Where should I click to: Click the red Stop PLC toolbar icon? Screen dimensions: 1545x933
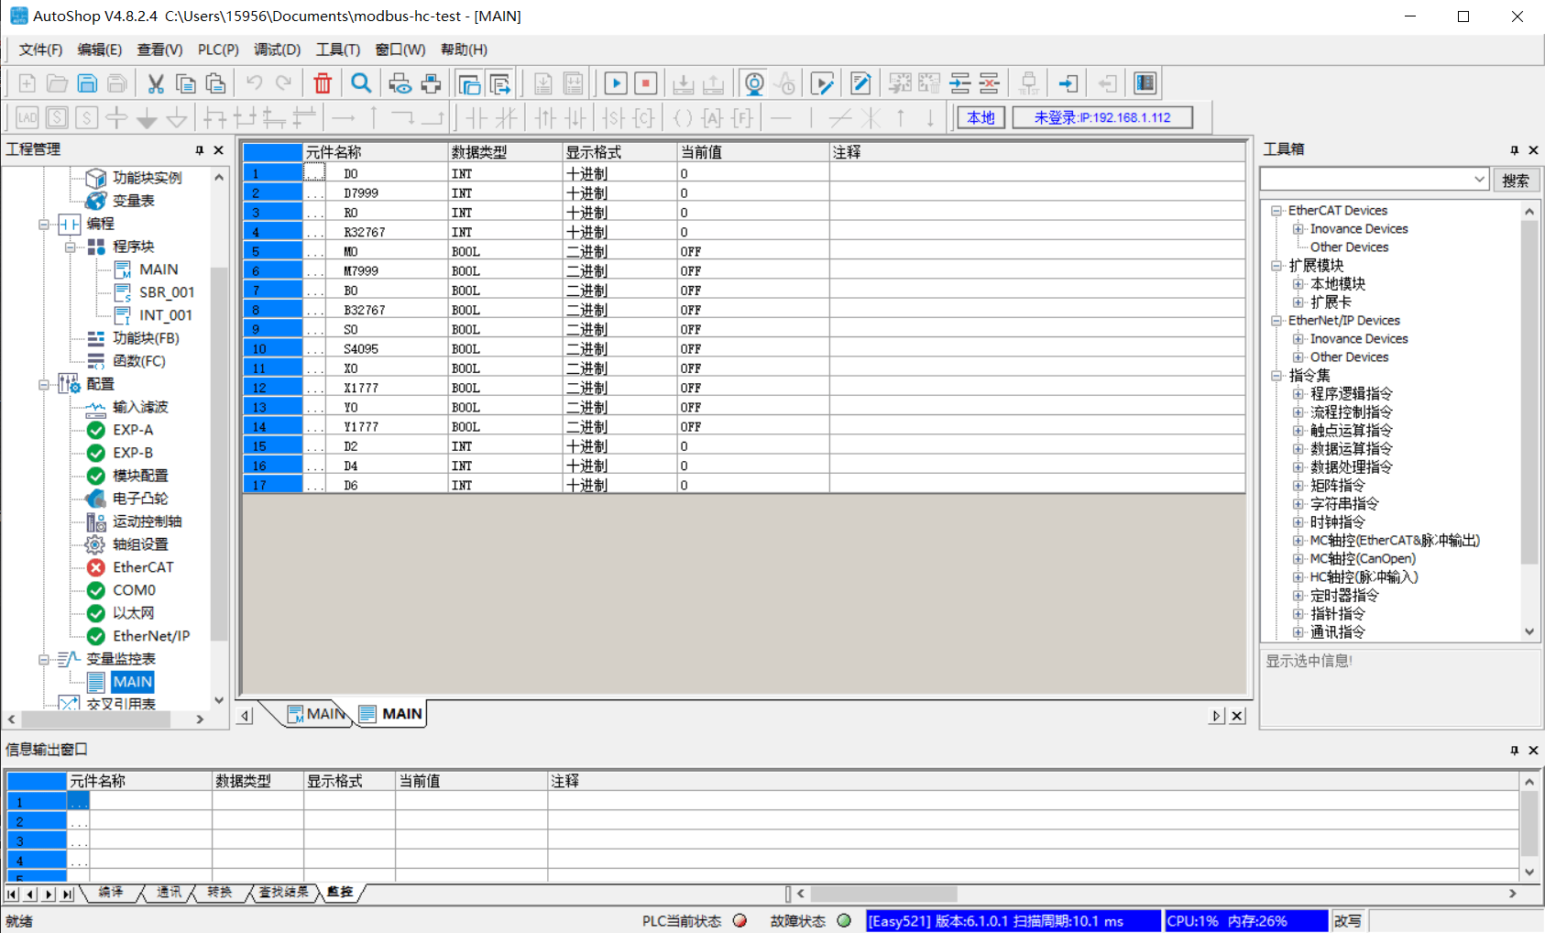(646, 83)
